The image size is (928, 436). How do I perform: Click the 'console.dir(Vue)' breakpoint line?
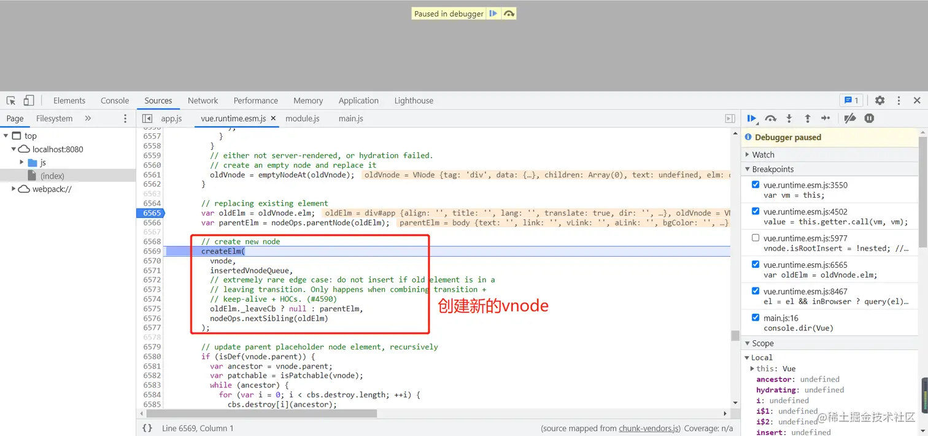pos(797,328)
